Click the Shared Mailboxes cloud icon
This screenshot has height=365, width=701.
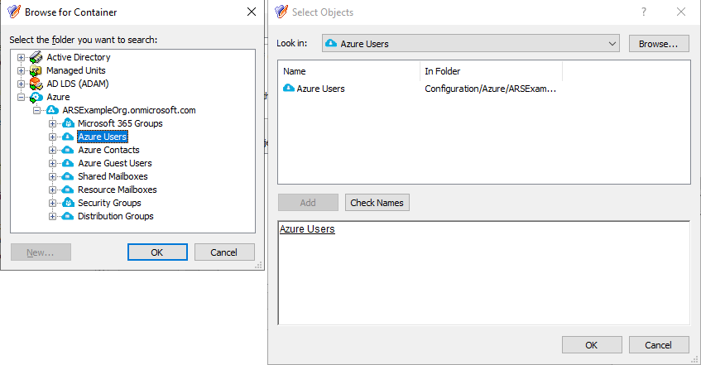[x=68, y=176]
